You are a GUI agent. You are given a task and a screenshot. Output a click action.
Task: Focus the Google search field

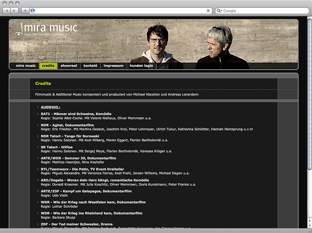(x=262, y=11)
